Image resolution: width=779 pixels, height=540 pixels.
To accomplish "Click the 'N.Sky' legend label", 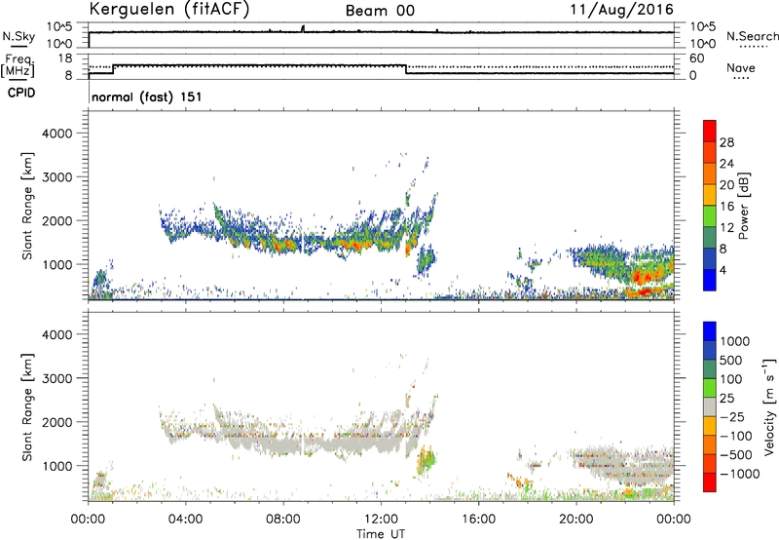I will click(19, 36).
